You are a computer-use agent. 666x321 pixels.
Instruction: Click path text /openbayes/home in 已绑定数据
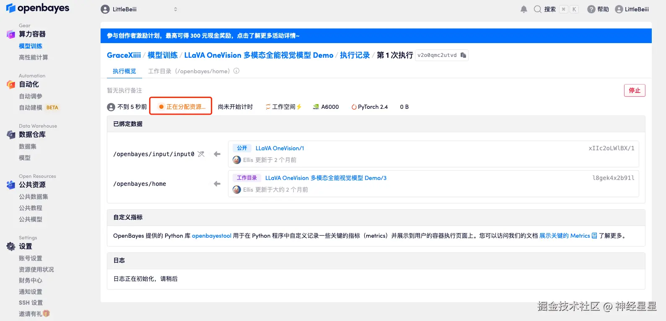(x=140, y=184)
